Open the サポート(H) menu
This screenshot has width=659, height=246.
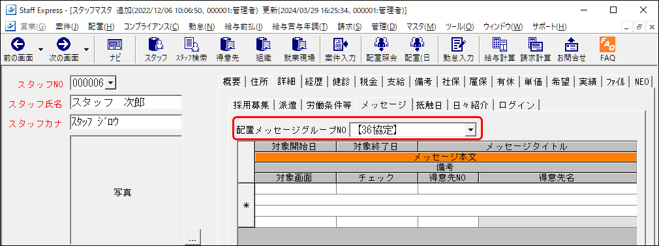(x=549, y=27)
